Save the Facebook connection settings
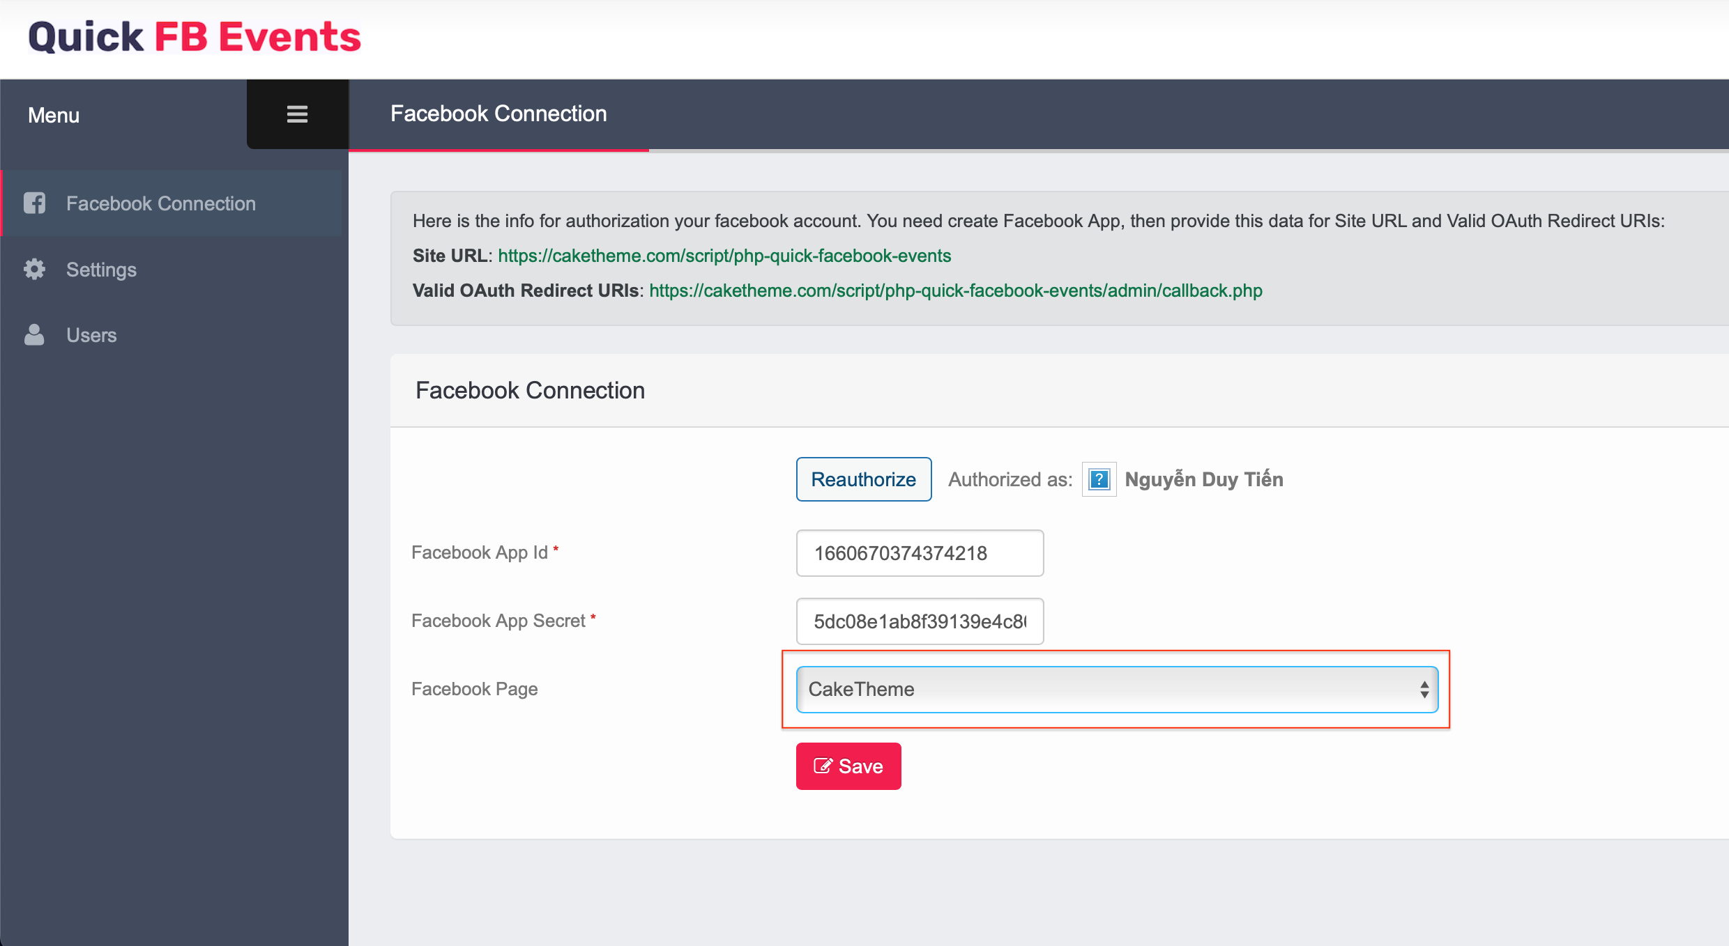 848,766
